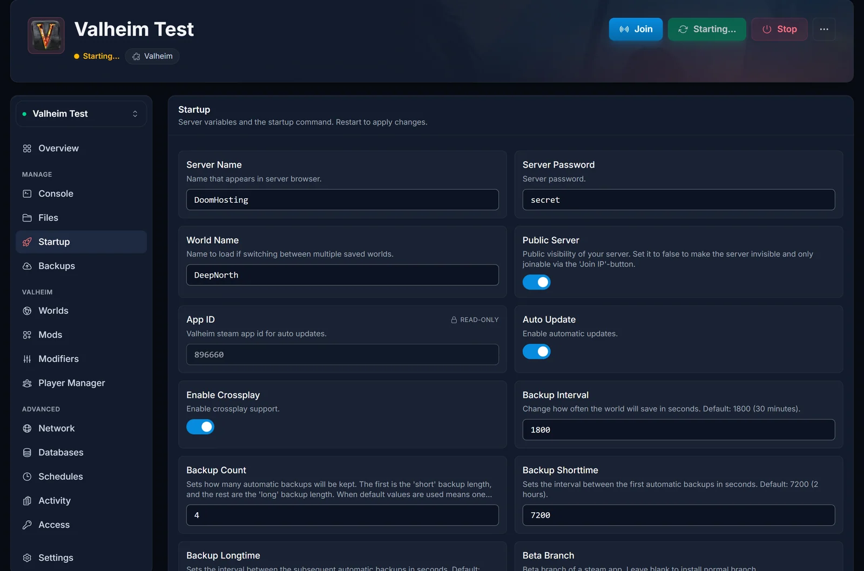This screenshot has height=571, width=864.
Task: Click the orange Starting... status text
Action: (x=101, y=56)
